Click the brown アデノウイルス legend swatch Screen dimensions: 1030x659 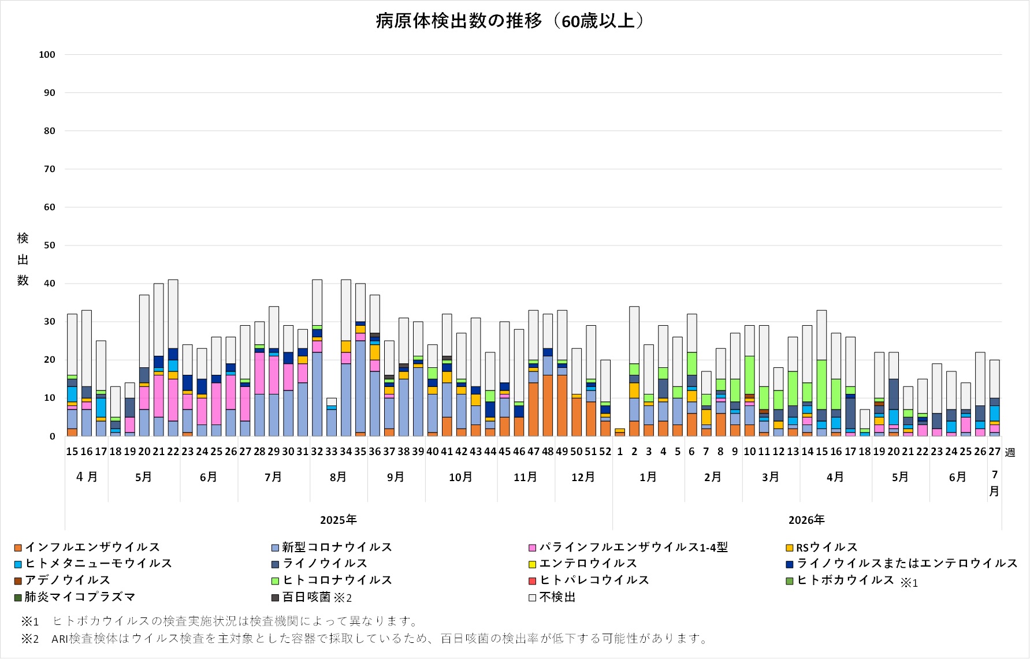(x=18, y=580)
